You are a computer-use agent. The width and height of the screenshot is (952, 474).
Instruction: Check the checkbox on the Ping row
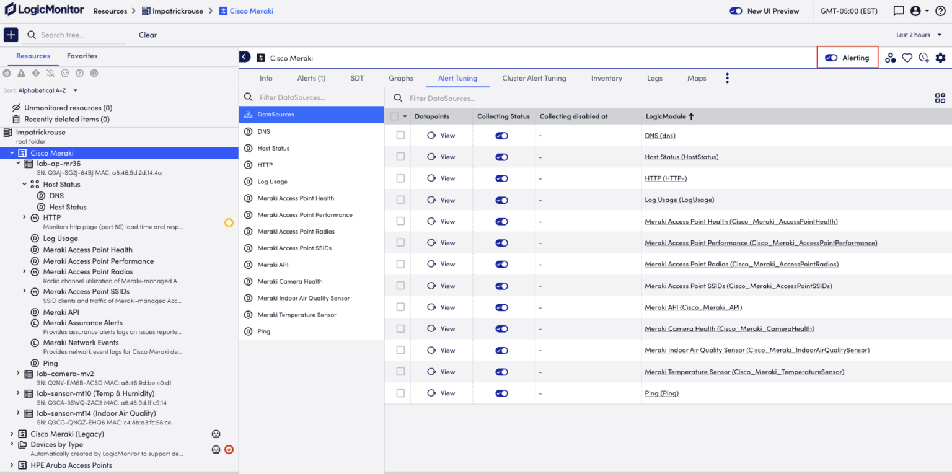click(x=400, y=393)
